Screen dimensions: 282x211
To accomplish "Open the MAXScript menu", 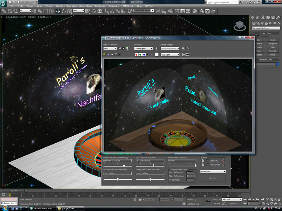I will point(128,6).
